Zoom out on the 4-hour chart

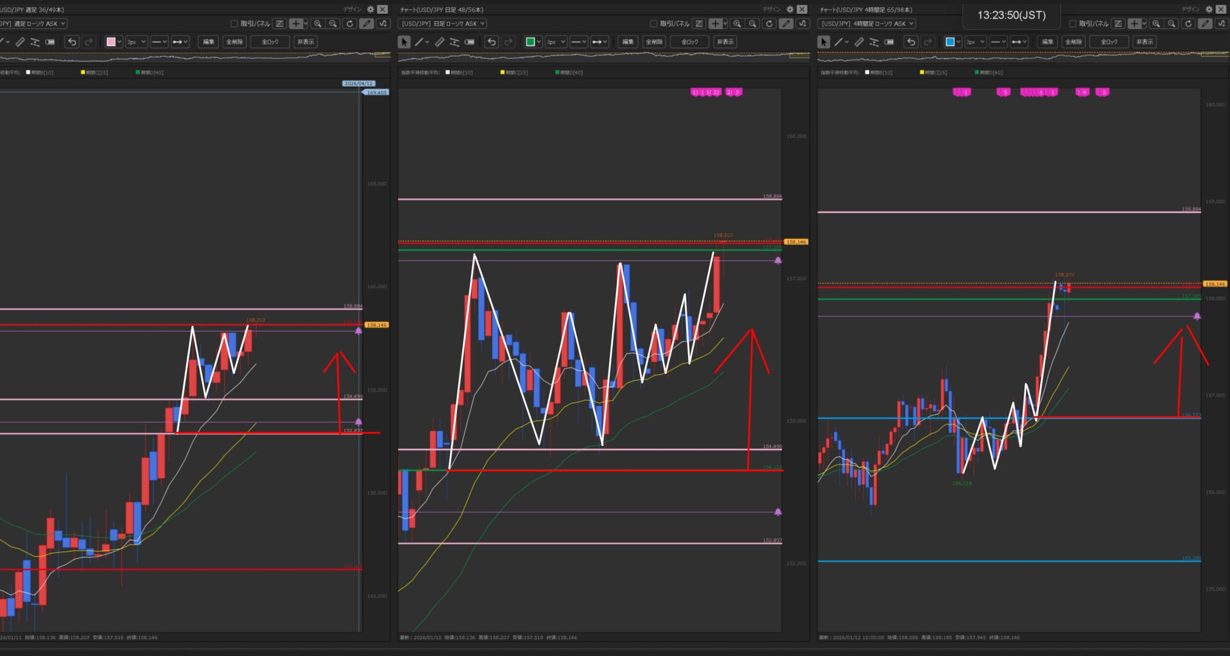[x=1171, y=24]
